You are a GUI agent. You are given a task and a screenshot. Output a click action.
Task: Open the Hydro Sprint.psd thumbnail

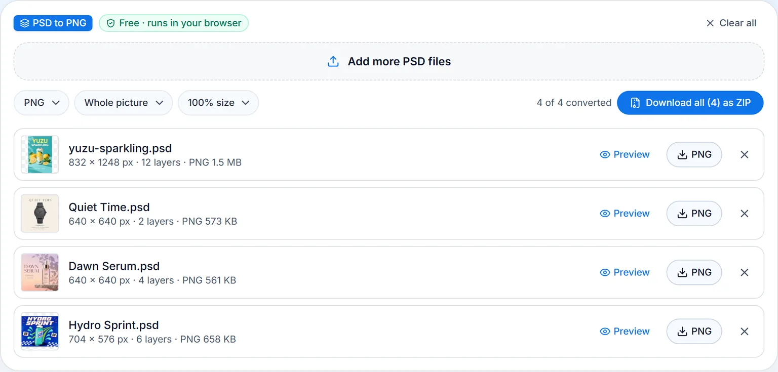point(40,332)
